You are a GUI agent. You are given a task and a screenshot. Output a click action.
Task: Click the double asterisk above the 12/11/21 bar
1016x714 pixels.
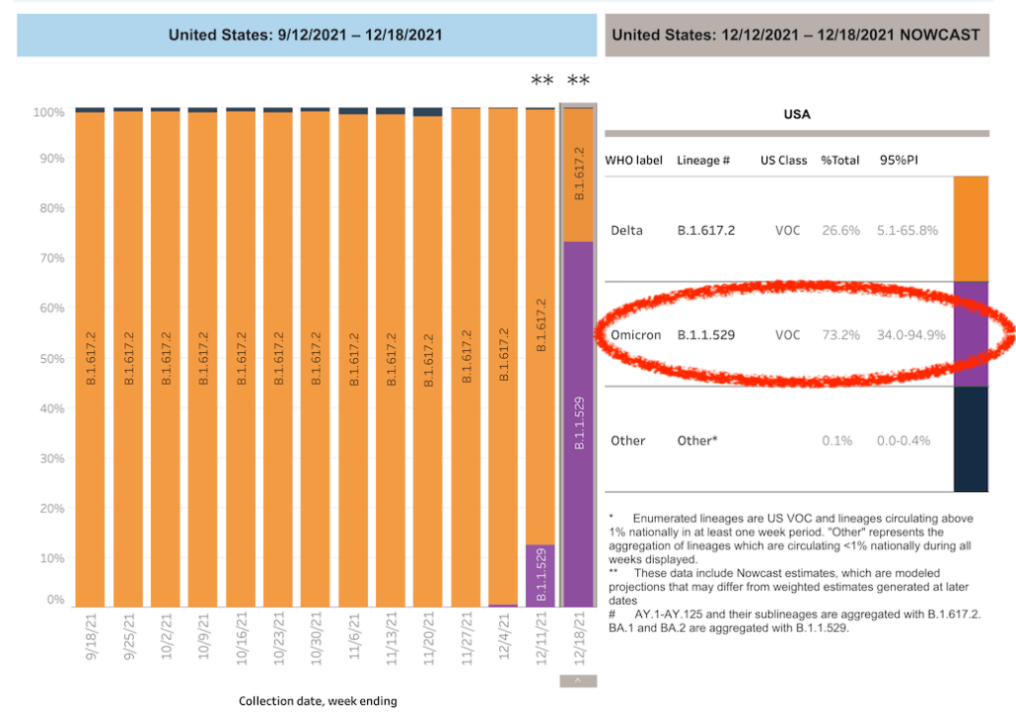click(x=542, y=81)
